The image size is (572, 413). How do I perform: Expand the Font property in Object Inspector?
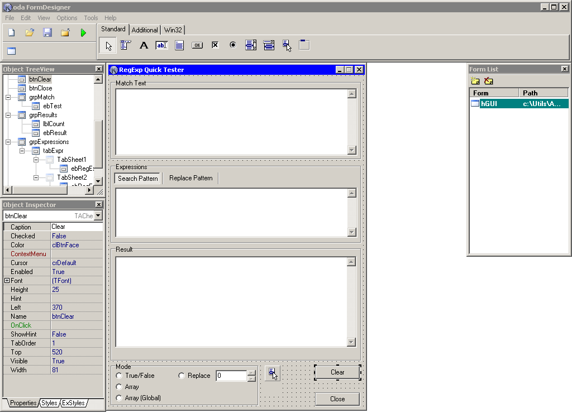click(x=7, y=281)
